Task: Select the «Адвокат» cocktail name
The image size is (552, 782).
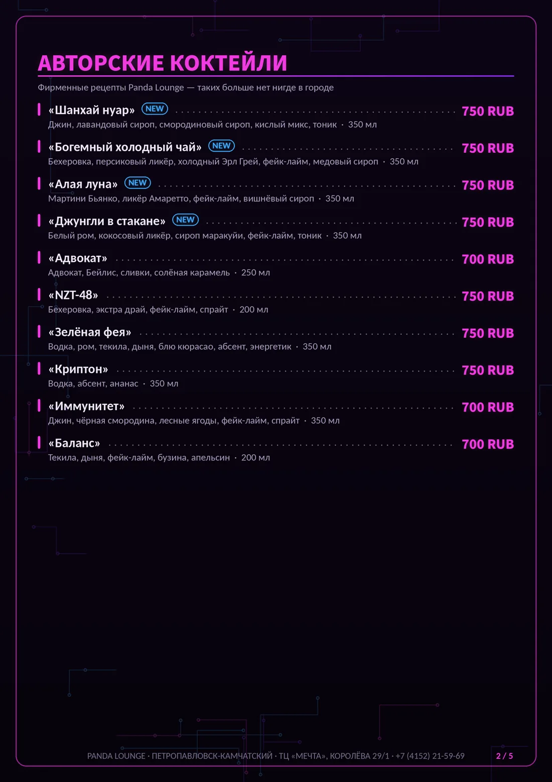Action: pyautogui.click(x=78, y=258)
